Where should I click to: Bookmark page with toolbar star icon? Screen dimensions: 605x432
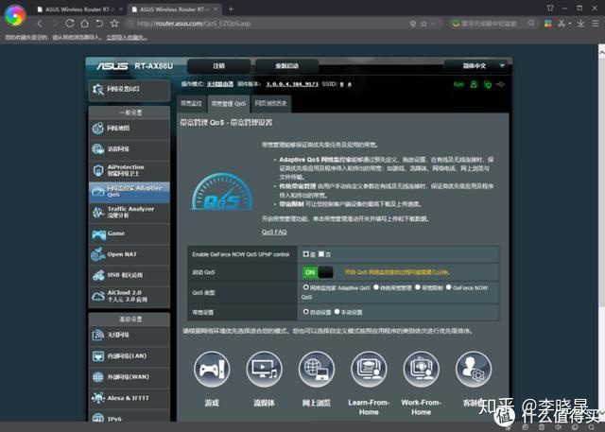[x=114, y=23]
